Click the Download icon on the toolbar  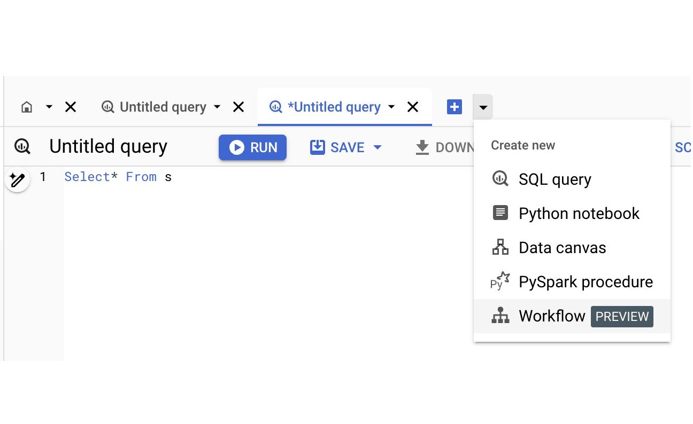click(422, 147)
